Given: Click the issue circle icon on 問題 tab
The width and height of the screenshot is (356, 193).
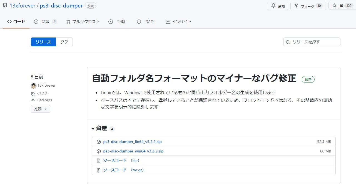Looking at the screenshot, I should [x=36, y=22].
